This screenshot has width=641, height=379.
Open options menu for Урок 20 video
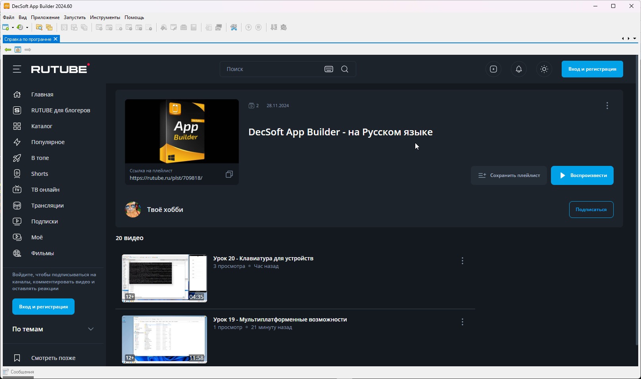pyautogui.click(x=462, y=261)
